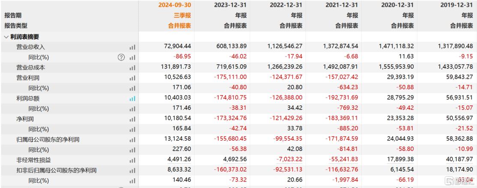The image size is (477, 188).
Task: Click the 三季报 report type label
Action: [182, 15]
